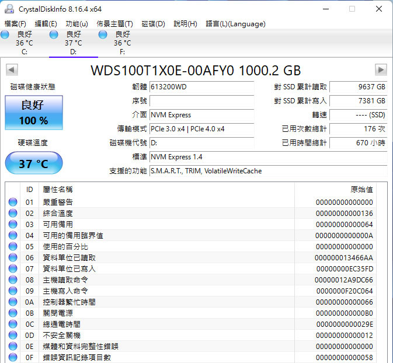Click the empty serial number 序號 field
This screenshot has height=363, width=393.
202,101
